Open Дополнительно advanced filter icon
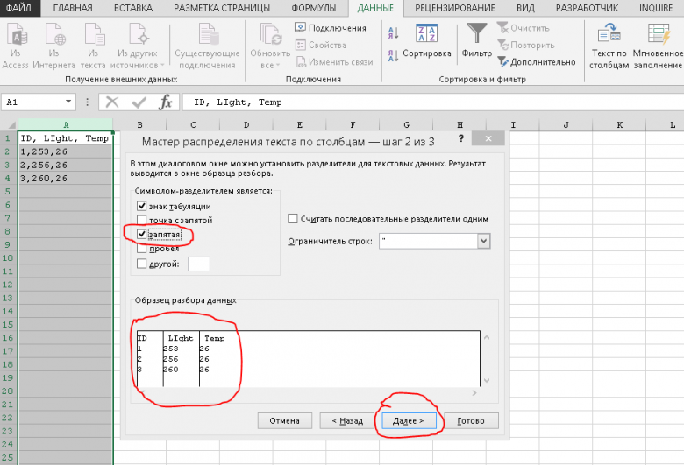 [x=502, y=62]
